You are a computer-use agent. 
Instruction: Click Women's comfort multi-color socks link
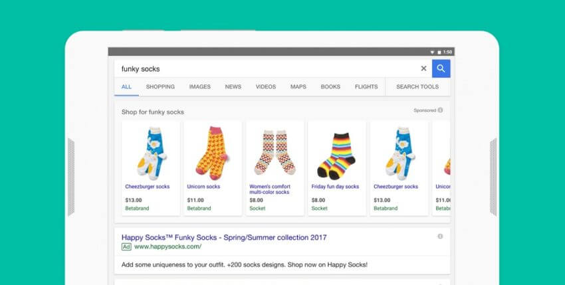click(x=270, y=189)
